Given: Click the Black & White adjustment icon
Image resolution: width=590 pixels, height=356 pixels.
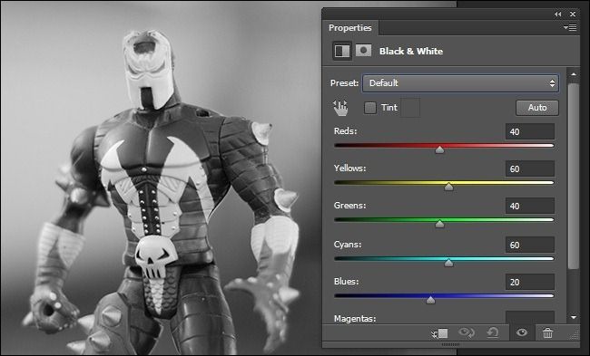Looking at the screenshot, I should (x=342, y=51).
